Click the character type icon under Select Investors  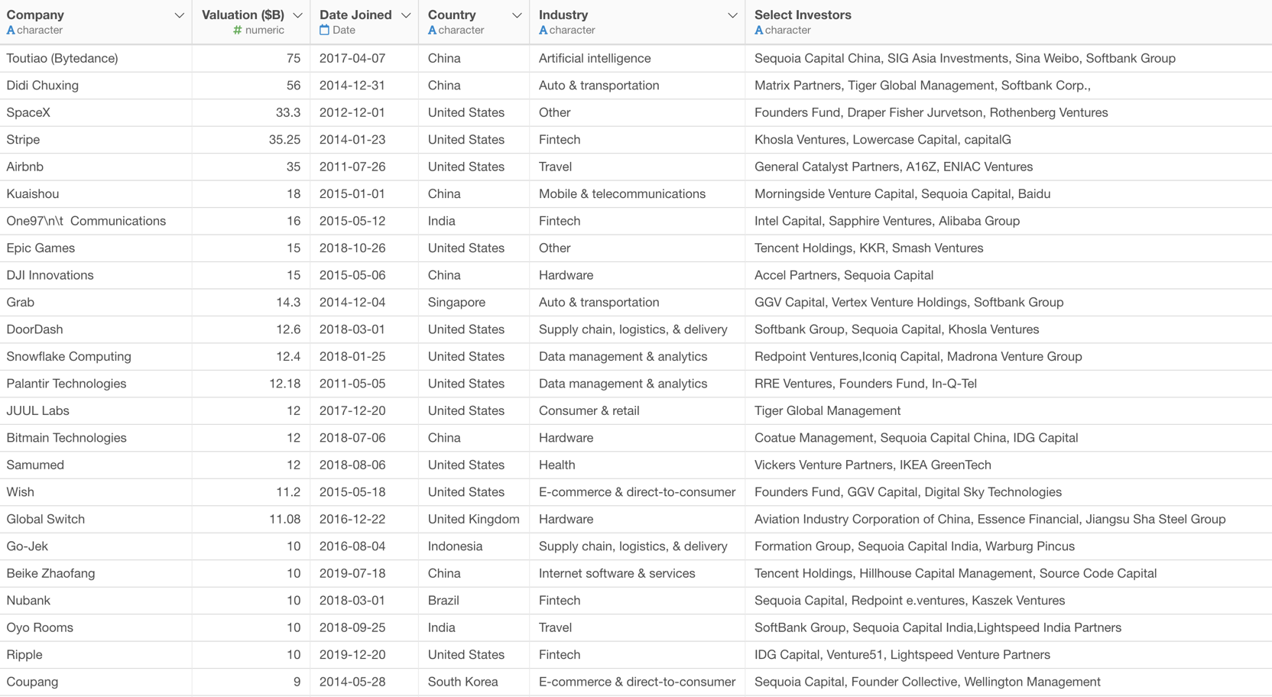[758, 31]
